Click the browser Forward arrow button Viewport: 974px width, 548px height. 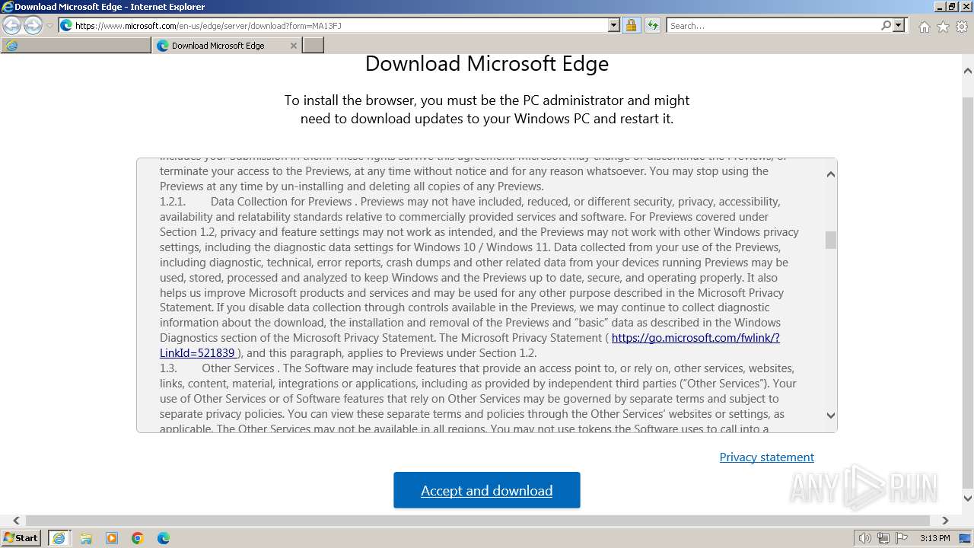click(x=33, y=25)
